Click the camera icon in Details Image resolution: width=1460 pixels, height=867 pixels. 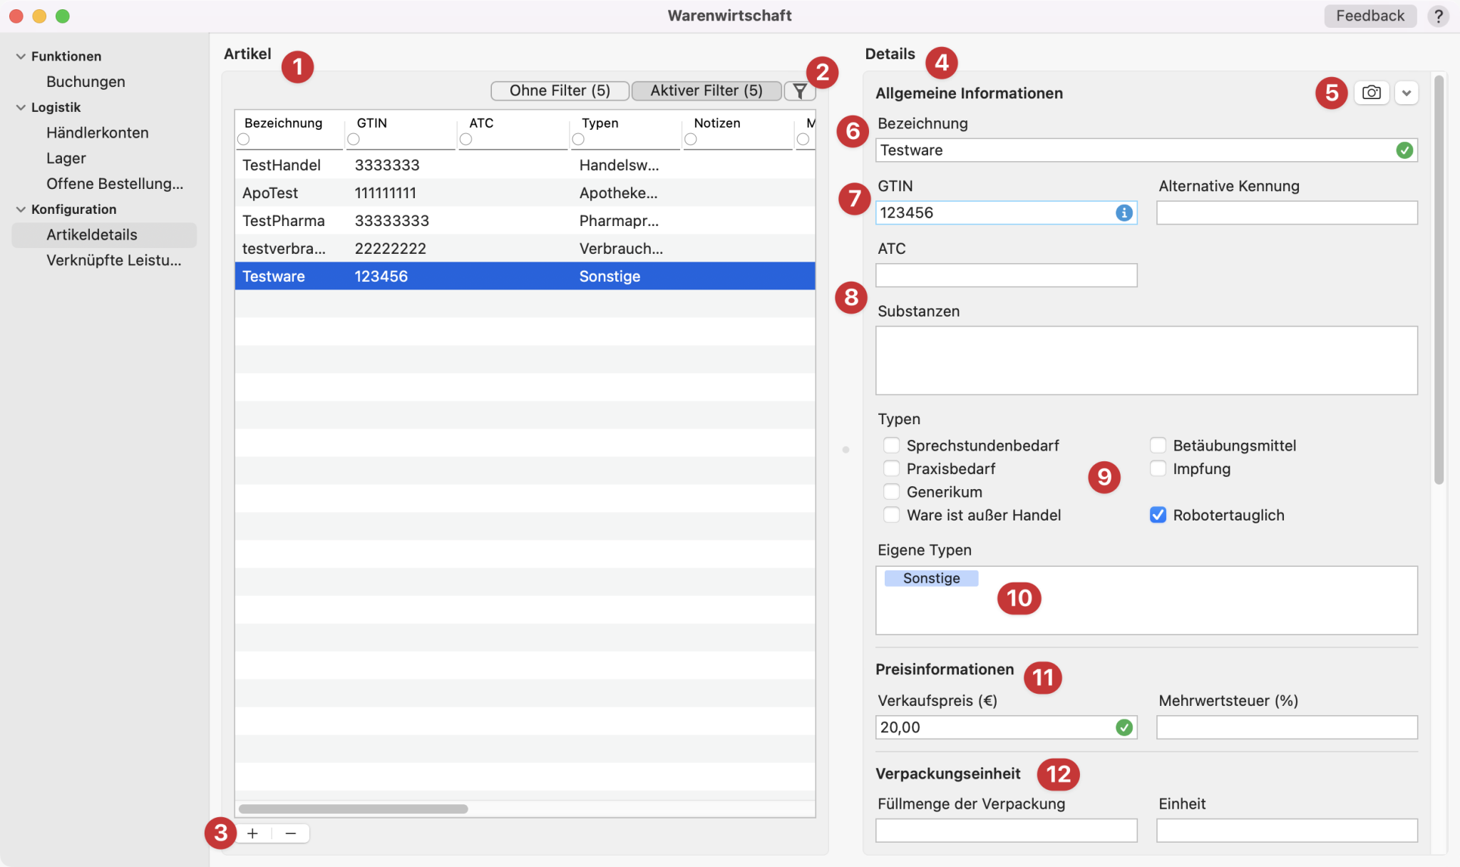click(x=1371, y=93)
